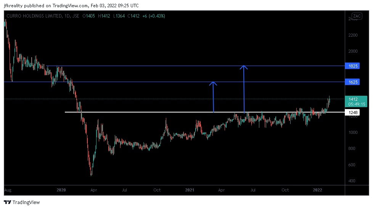Click the C1412 close value
The height and width of the screenshot is (209, 373).
133,16
